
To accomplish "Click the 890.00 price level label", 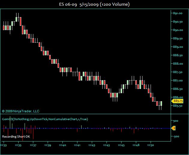I will [x=178, y=30].
